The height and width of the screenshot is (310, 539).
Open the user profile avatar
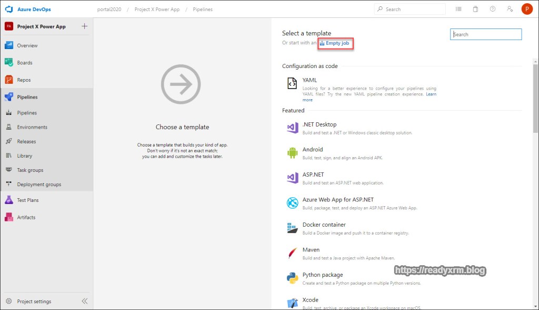tap(526, 9)
